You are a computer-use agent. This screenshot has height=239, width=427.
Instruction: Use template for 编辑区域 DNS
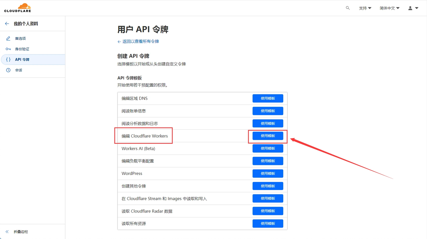[268, 99]
